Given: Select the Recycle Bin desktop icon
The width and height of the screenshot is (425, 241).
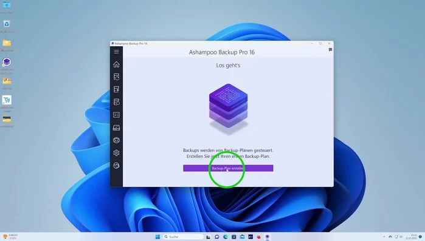Looking at the screenshot, I should pyautogui.click(x=7, y=26).
